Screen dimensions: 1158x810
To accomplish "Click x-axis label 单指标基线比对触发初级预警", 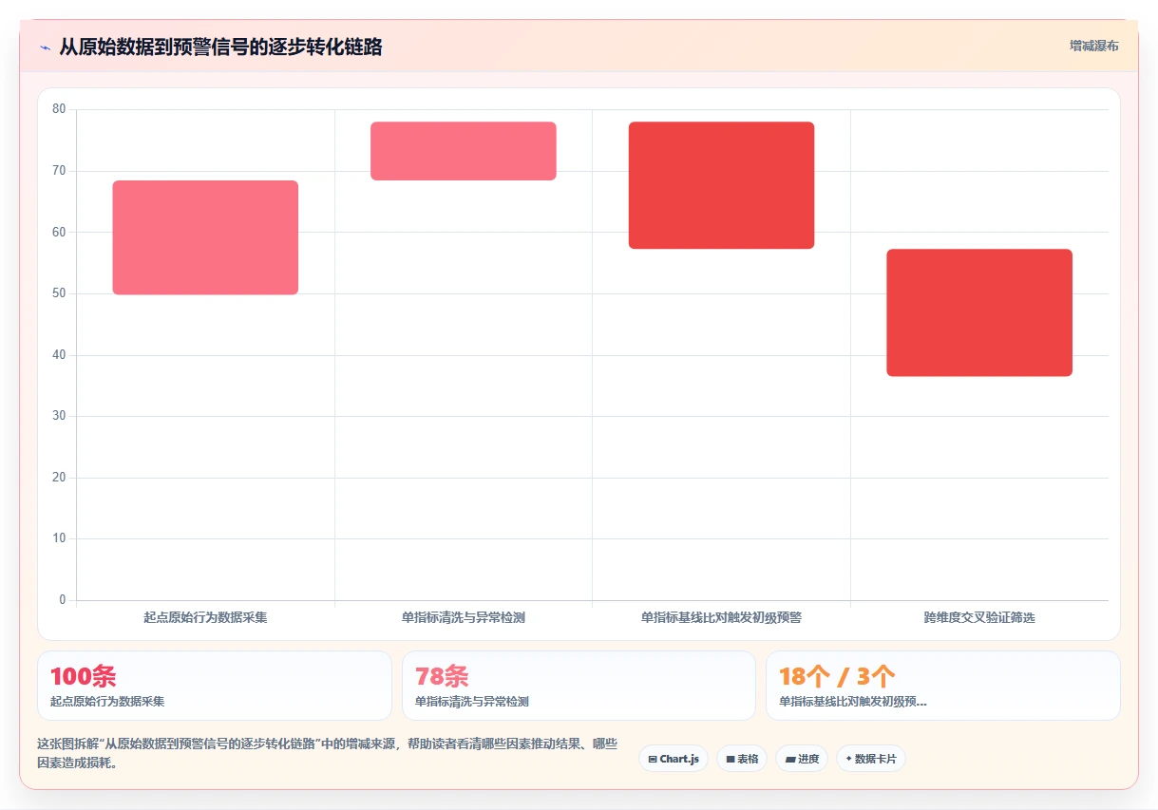I will (721, 617).
